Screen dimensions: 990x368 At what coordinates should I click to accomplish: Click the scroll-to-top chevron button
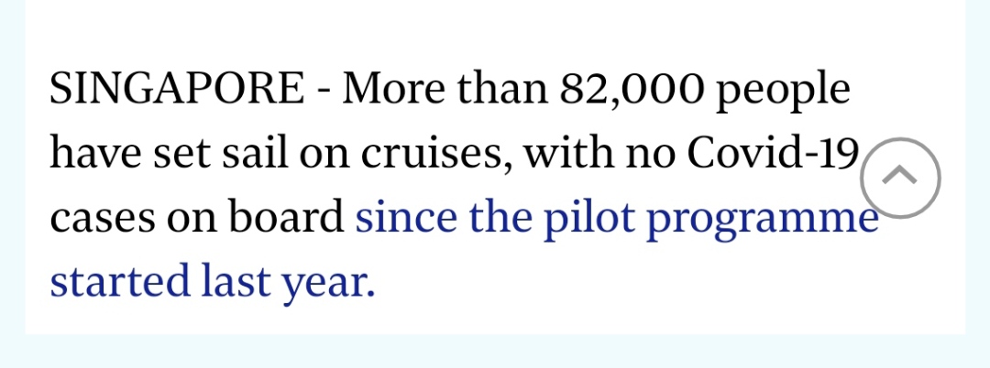click(900, 178)
